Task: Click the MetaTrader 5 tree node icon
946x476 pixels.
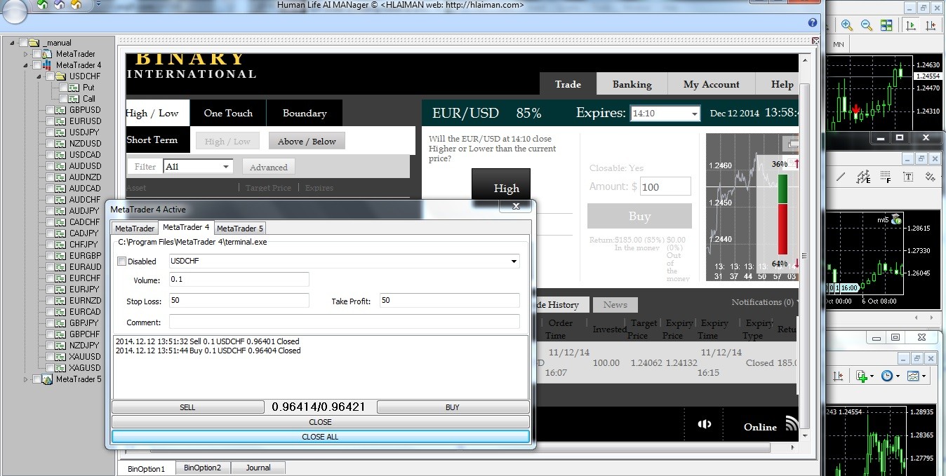Action: pyautogui.click(x=47, y=379)
